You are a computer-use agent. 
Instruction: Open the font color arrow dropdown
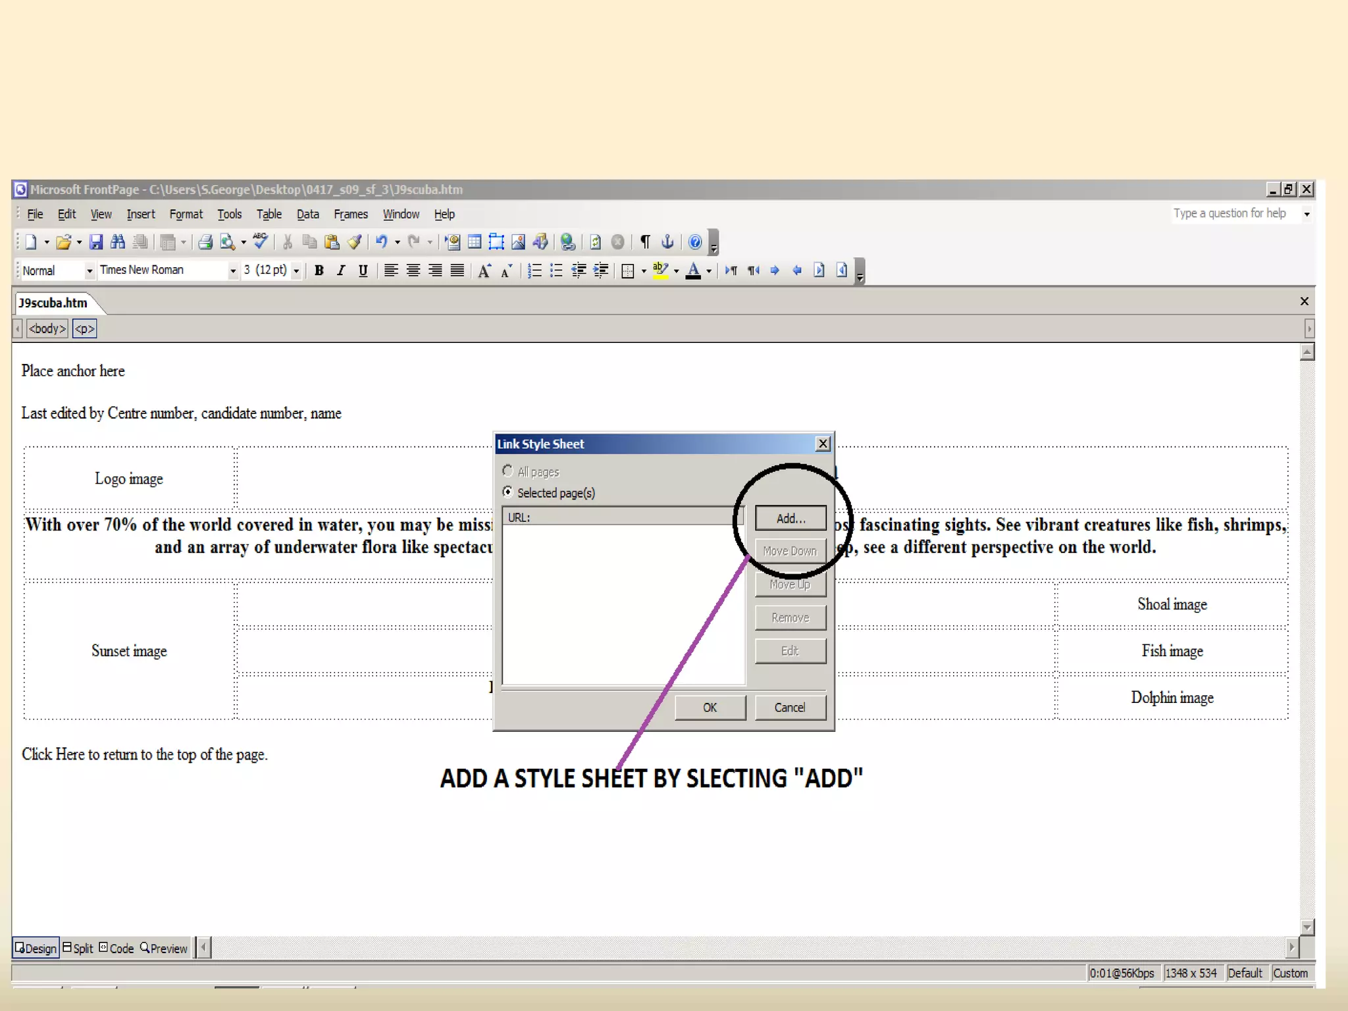(709, 271)
